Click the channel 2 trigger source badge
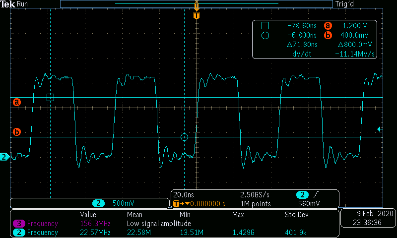 pyautogui.click(x=302, y=195)
